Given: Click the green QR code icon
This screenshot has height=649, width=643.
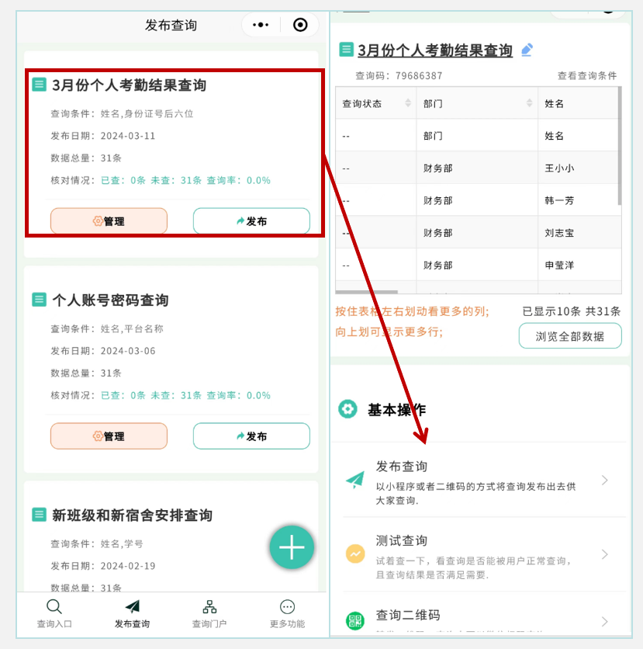Looking at the screenshot, I should point(355,621).
